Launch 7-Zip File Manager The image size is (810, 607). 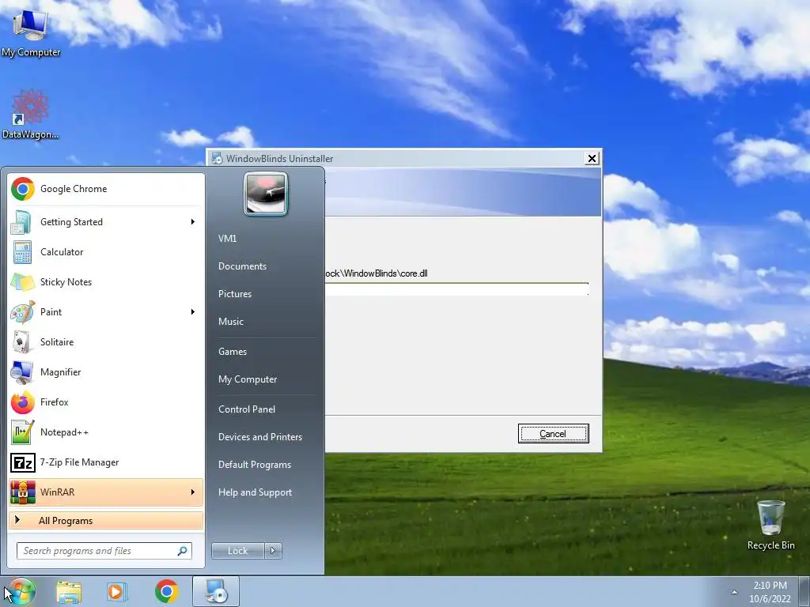click(106, 462)
